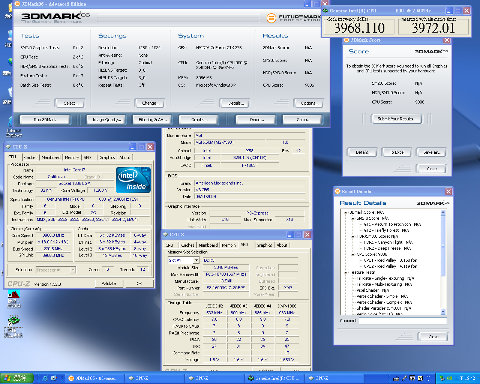
Task: Open Mainboard tab in CPU-Z processor window
Action: [x=51, y=158]
